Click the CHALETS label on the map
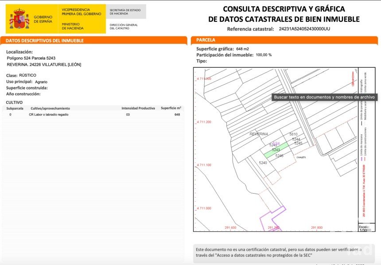Image resolution: width=381 pixels, height=265 pixels. click(x=301, y=157)
